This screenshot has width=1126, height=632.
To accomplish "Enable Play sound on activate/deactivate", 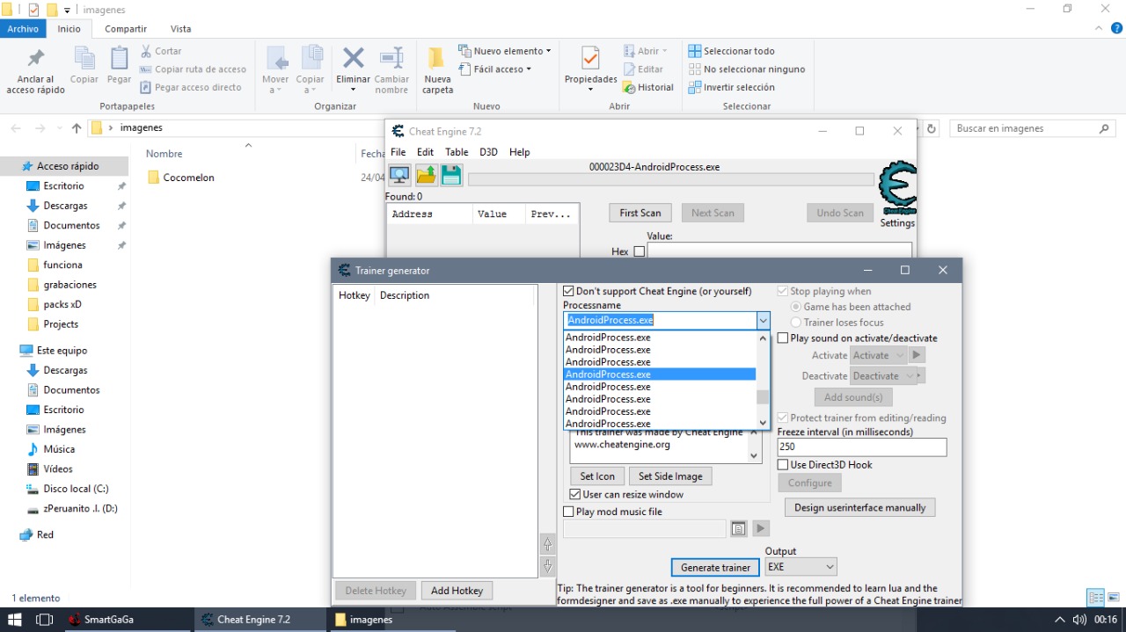I will coord(783,338).
